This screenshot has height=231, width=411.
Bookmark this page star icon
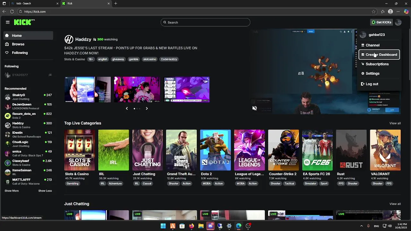click(x=373, y=12)
